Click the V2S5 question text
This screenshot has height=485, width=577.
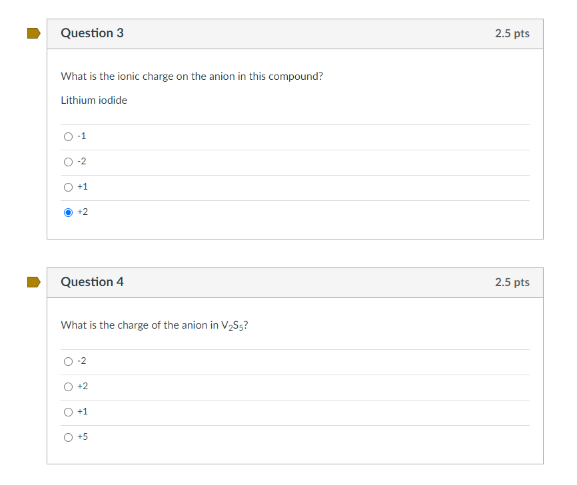[x=155, y=325]
